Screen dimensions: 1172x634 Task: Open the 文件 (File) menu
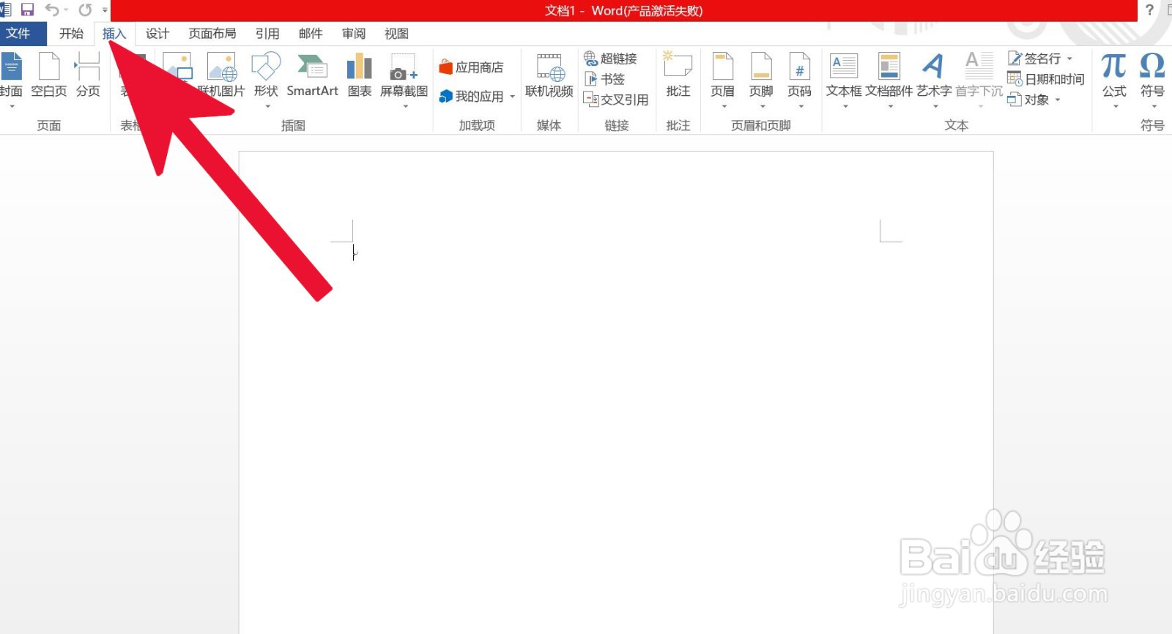(x=18, y=34)
